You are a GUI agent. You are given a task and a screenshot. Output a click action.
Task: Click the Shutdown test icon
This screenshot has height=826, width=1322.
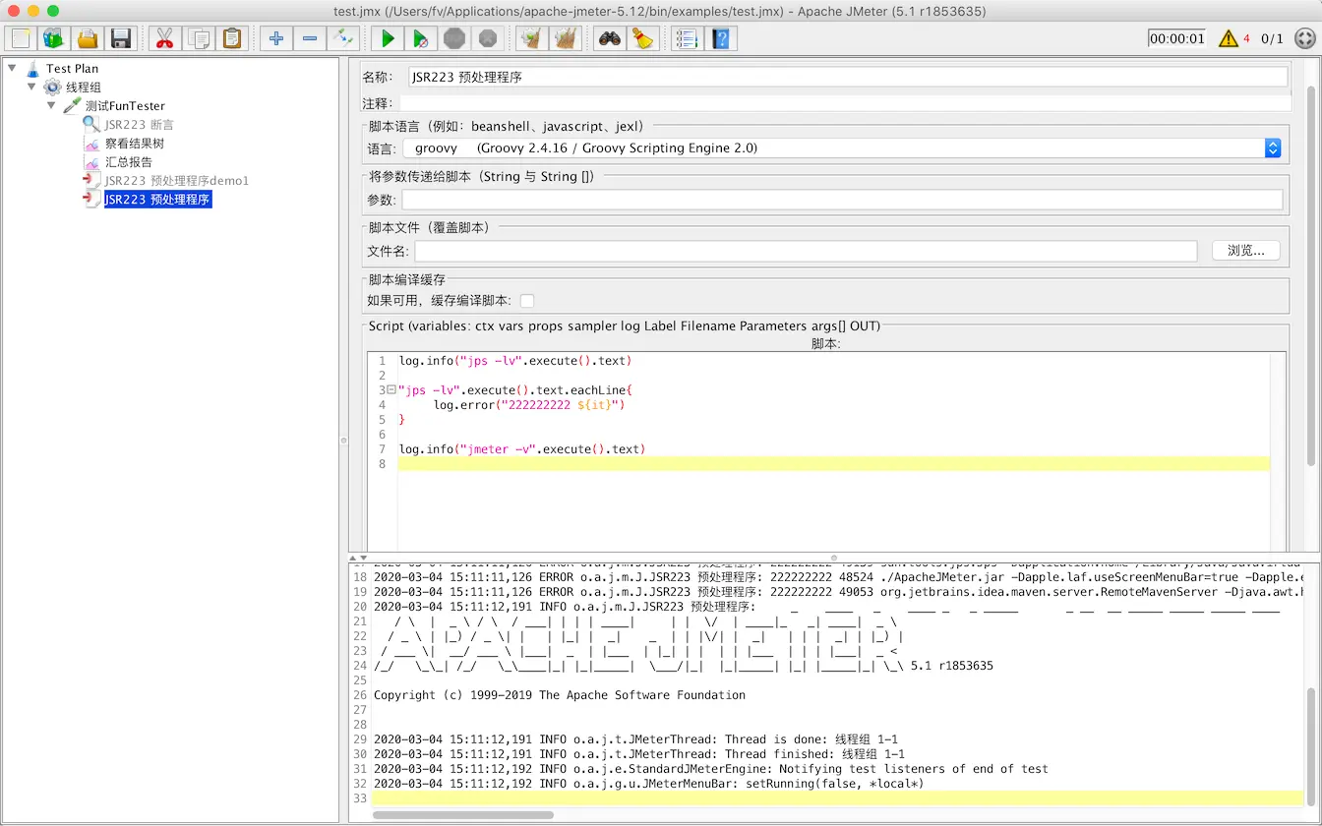click(x=488, y=38)
